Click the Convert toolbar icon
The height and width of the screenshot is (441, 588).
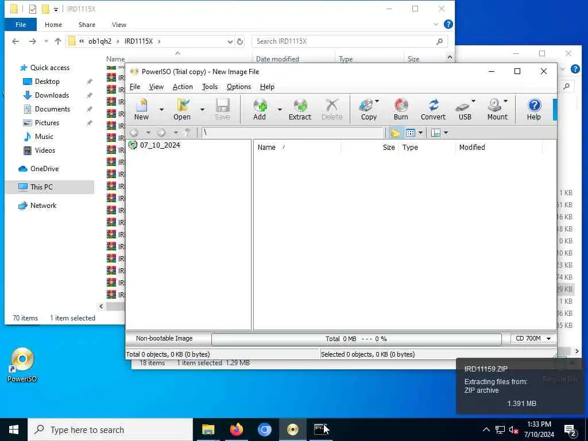[433, 109]
